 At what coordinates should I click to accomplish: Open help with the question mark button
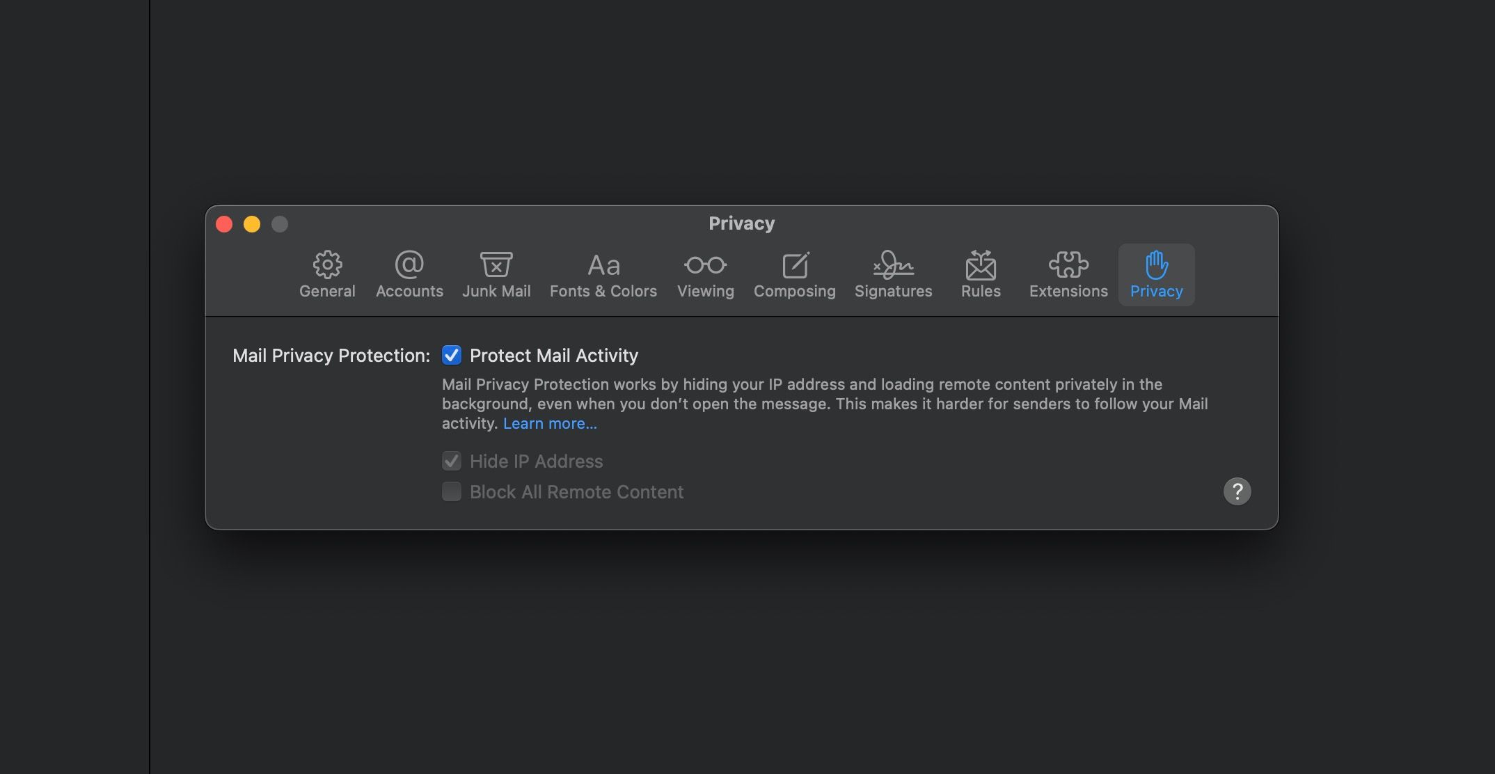click(x=1237, y=491)
